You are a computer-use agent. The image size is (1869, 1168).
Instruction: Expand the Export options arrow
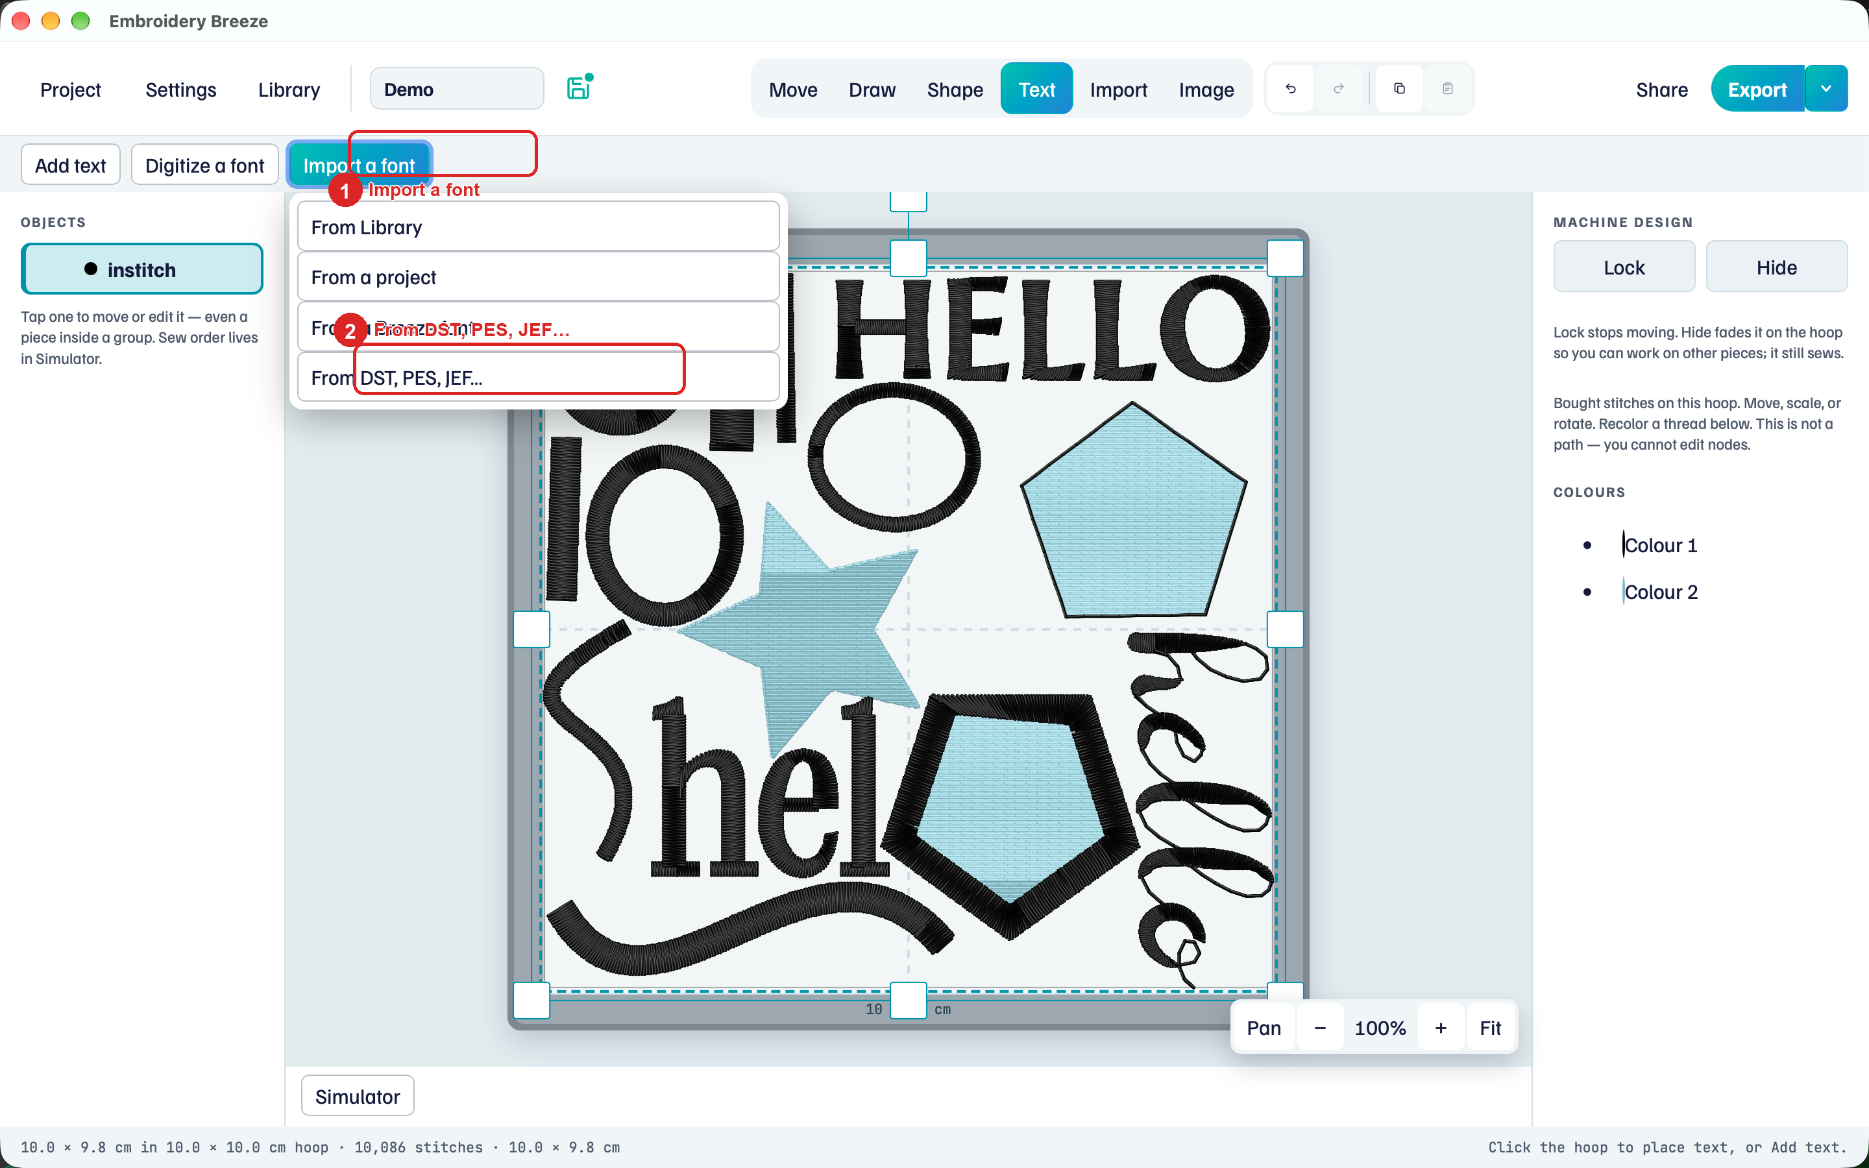point(1826,89)
